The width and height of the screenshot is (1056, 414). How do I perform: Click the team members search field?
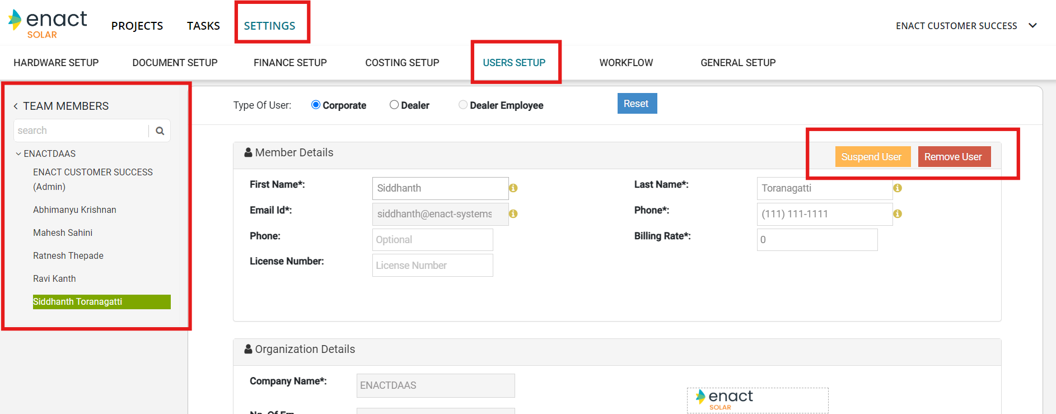(x=81, y=131)
